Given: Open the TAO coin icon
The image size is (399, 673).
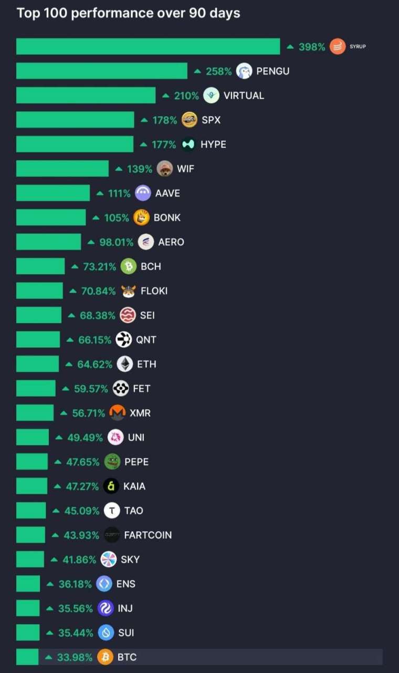Looking at the screenshot, I should 112,511.
